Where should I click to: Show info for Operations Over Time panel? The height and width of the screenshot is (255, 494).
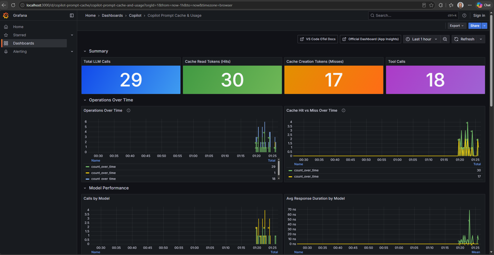click(x=129, y=110)
